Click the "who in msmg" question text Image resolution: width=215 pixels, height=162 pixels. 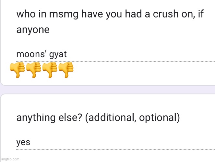click(110, 15)
